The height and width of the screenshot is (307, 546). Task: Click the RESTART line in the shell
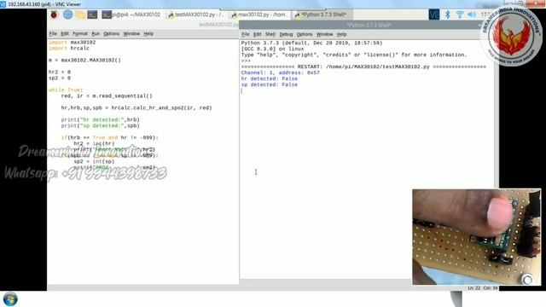363,67
